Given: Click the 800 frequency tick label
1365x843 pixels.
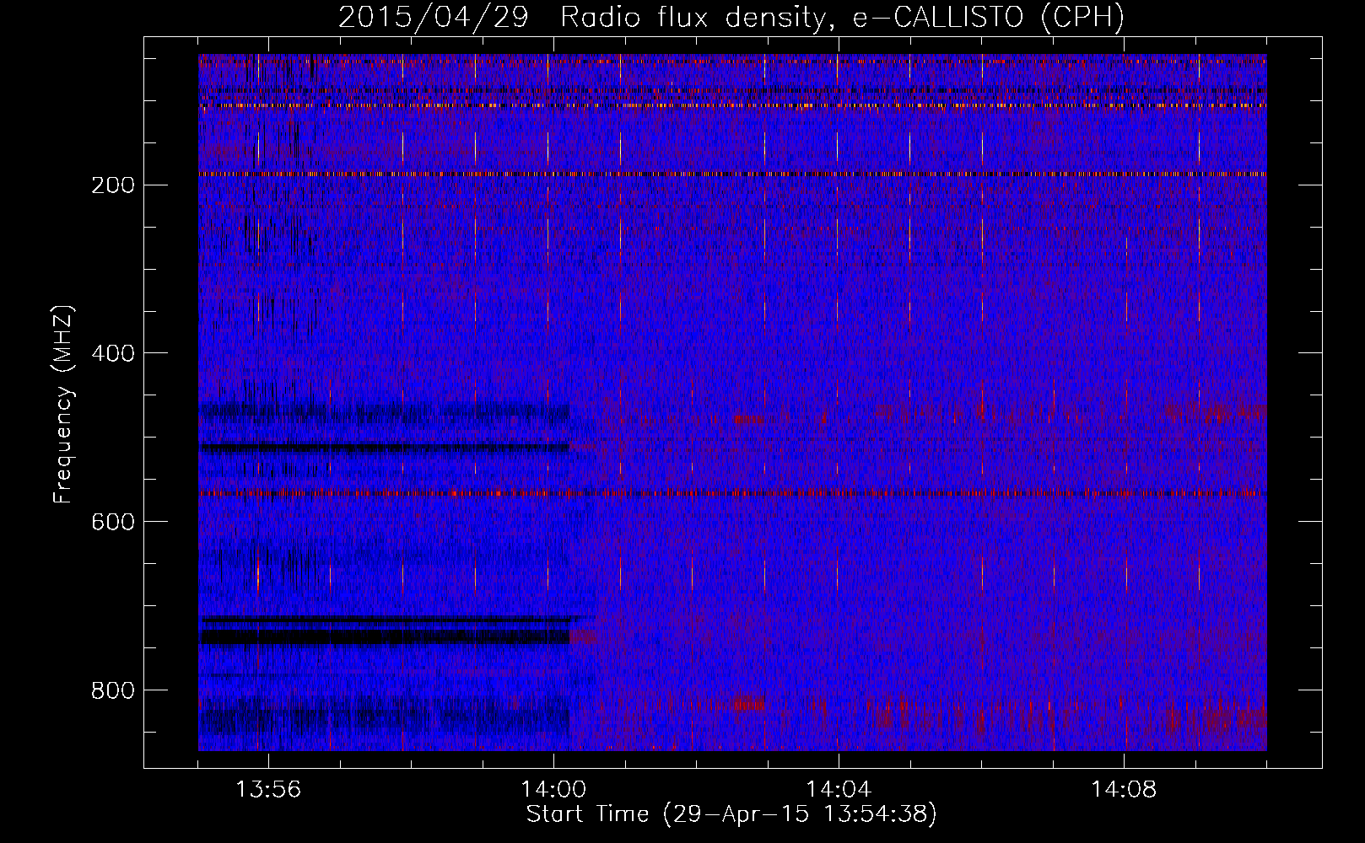Looking at the screenshot, I should click(x=113, y=690).
